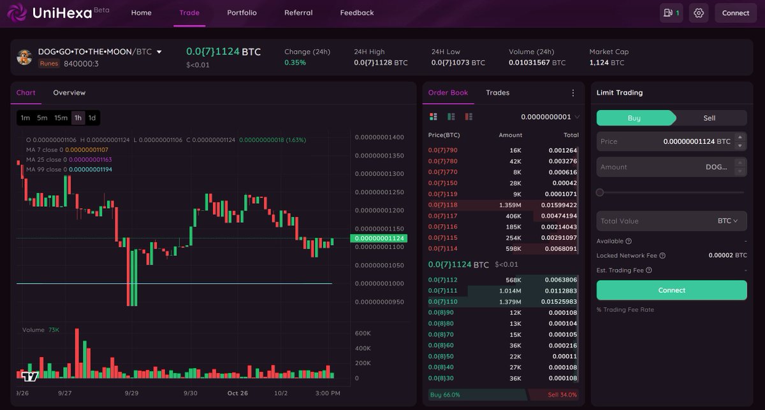Select ask row priced 0.0{7}119

503,194
